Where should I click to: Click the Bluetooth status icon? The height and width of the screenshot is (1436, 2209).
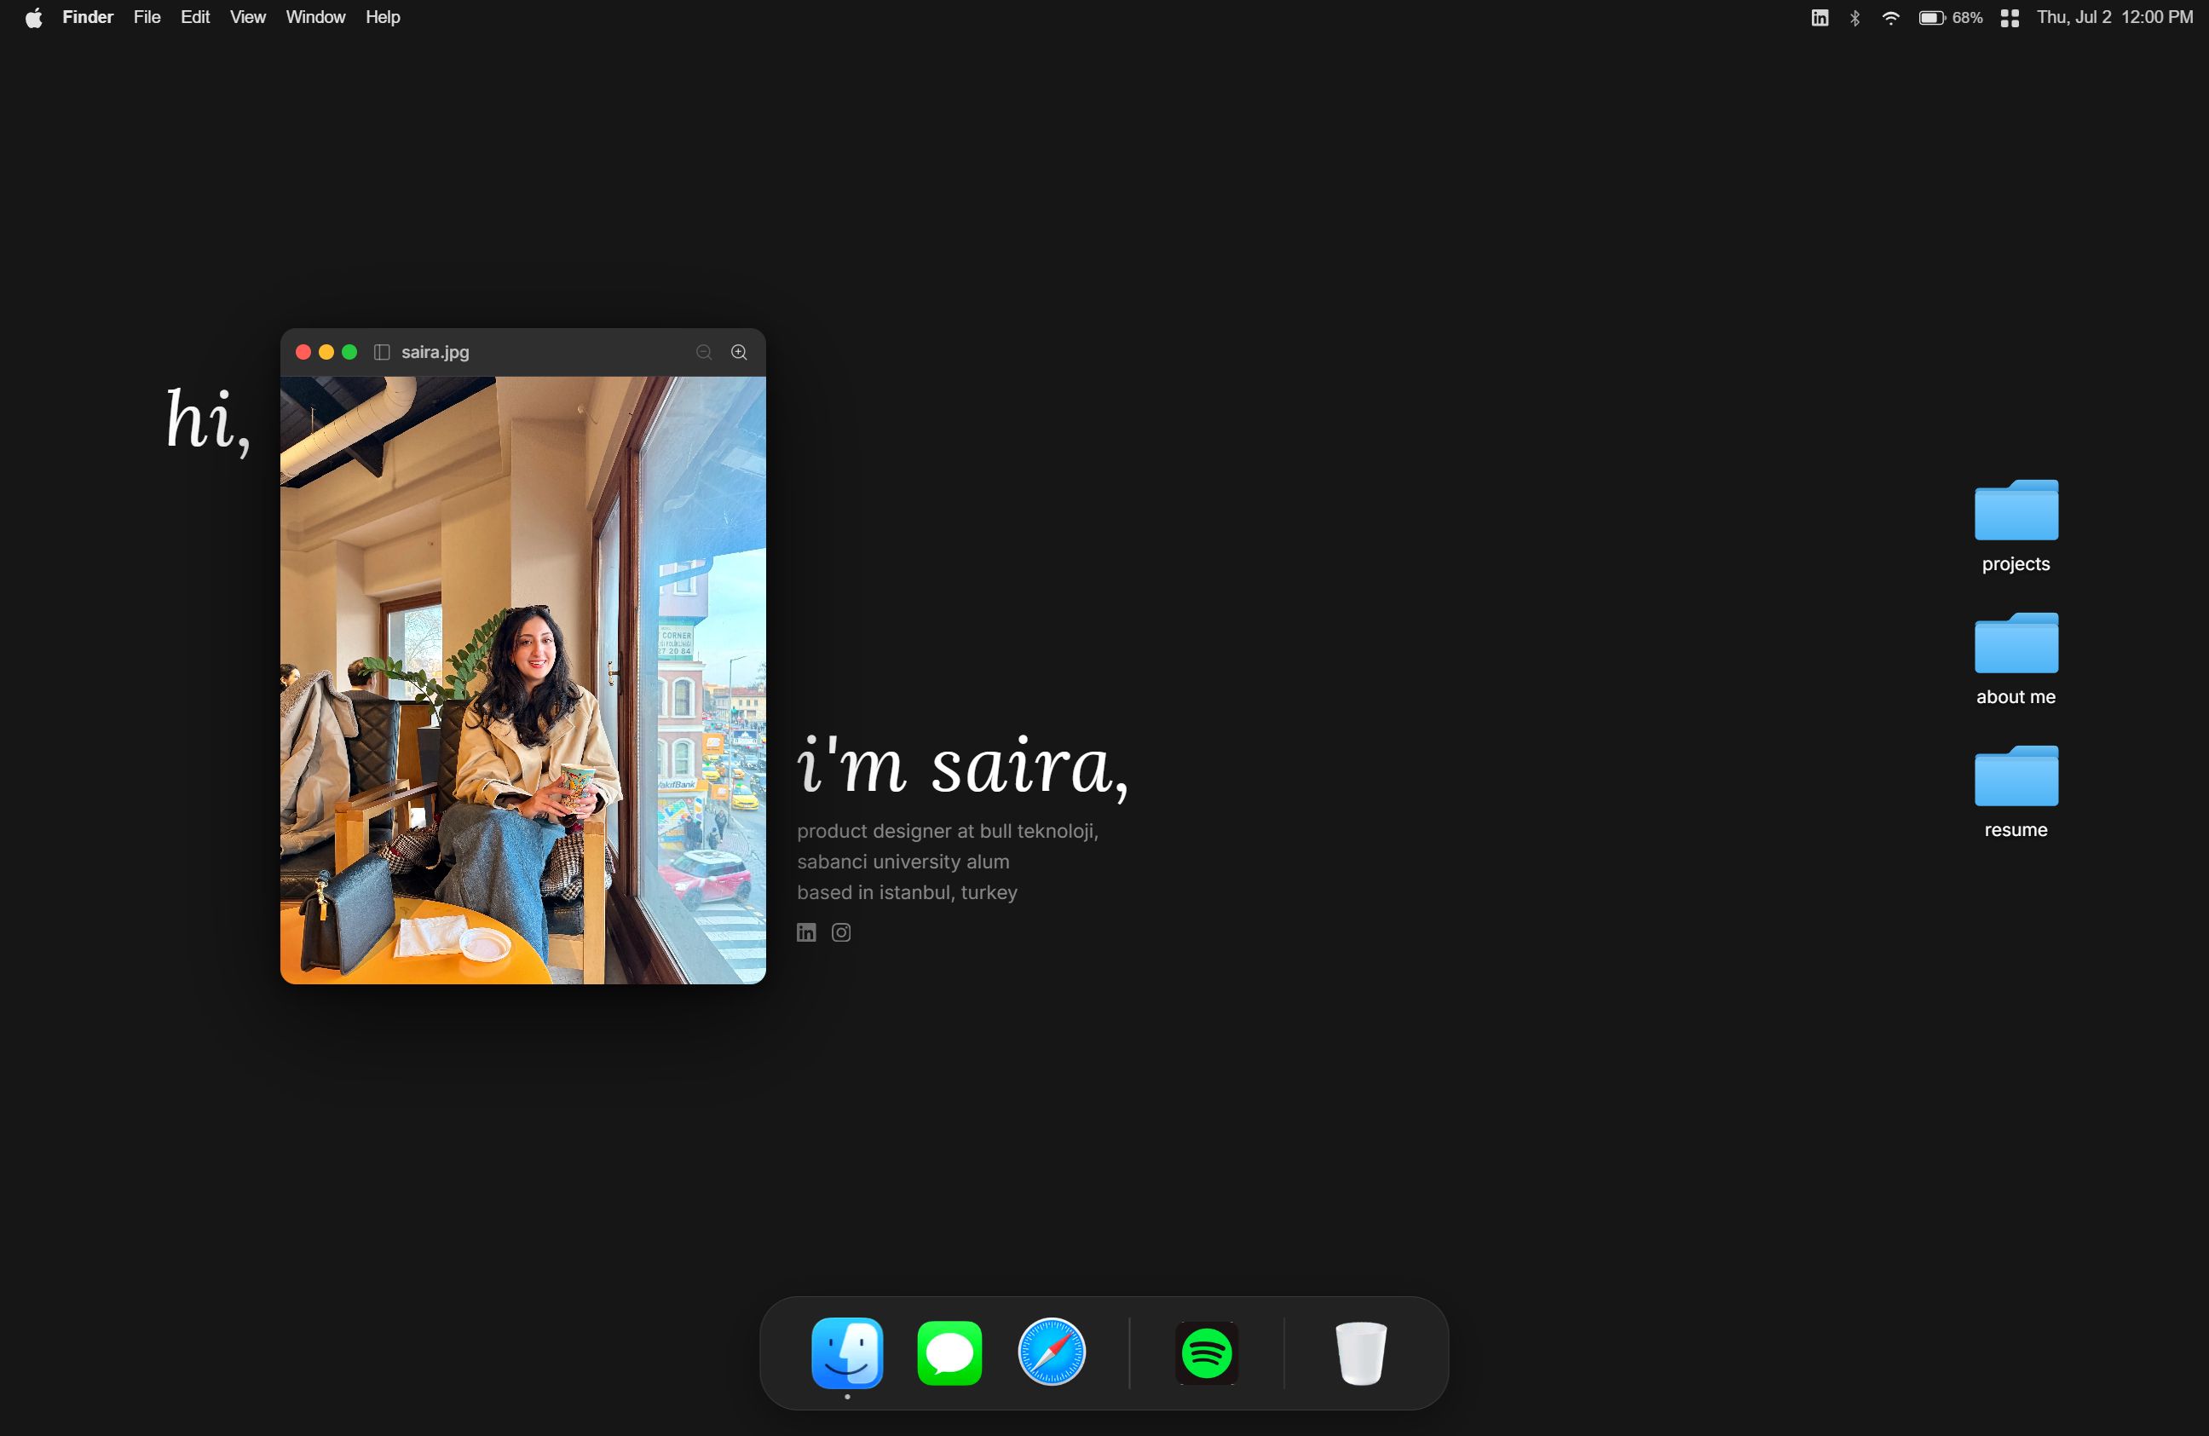click(x=1854, y=18)
